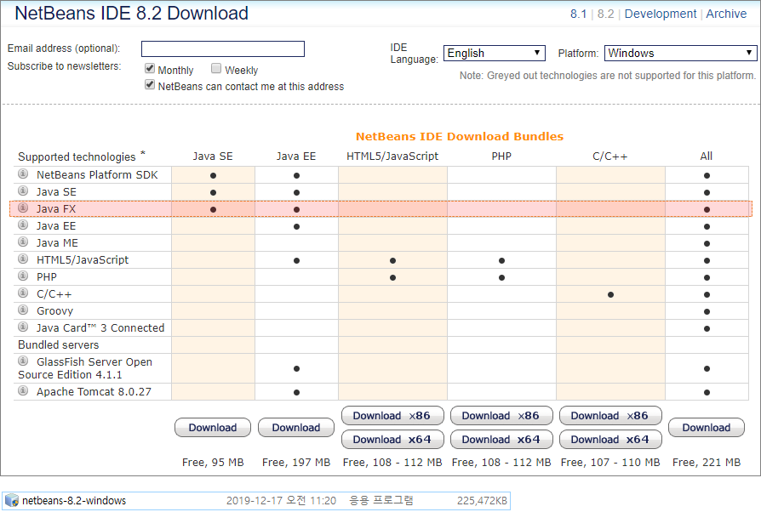Toggle NetBeans can contact me checkbox
This screenshot has height=512, width=761.
[x=150, y=85]
